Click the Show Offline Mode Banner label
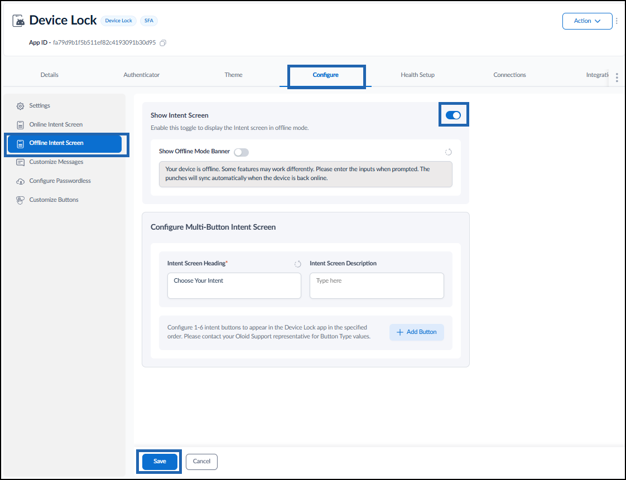Screen dimensions: 626x480 (x=194, y=151)
